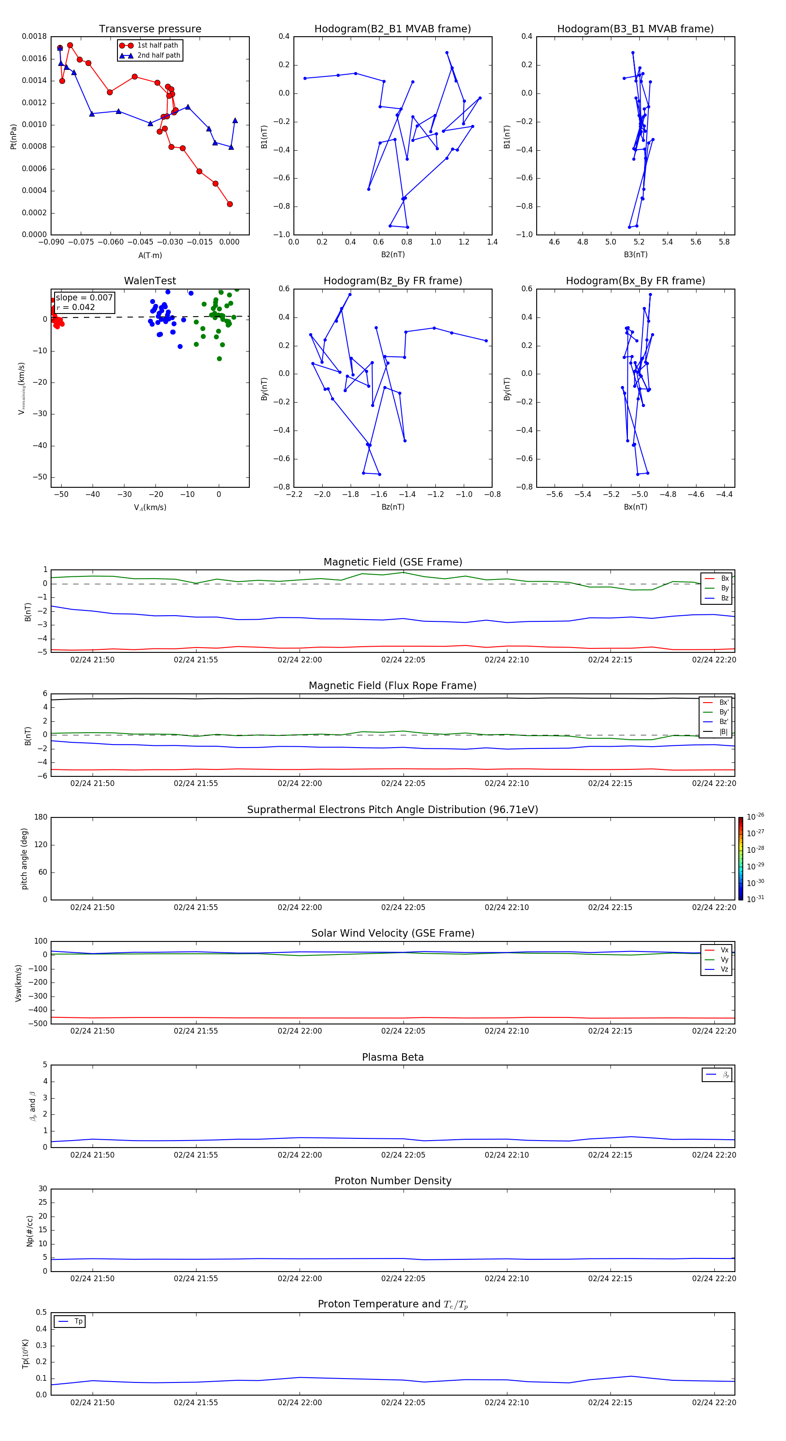Click the 'pitch angle (deg)' axis label
786x1441 pixels.
point(24,858)
